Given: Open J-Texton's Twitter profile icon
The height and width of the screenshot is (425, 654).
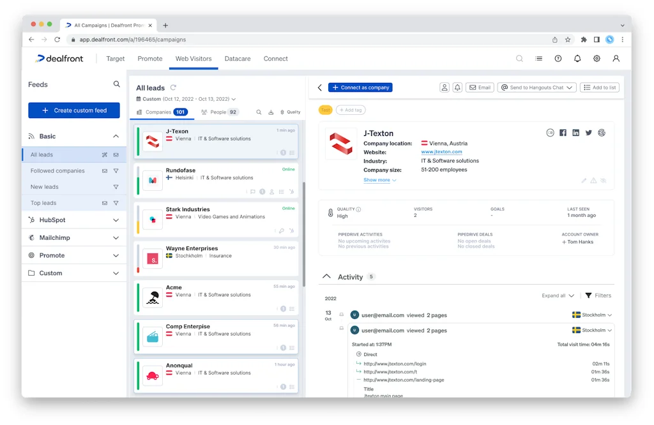Looking at the screenshot, I should (588, 133).
